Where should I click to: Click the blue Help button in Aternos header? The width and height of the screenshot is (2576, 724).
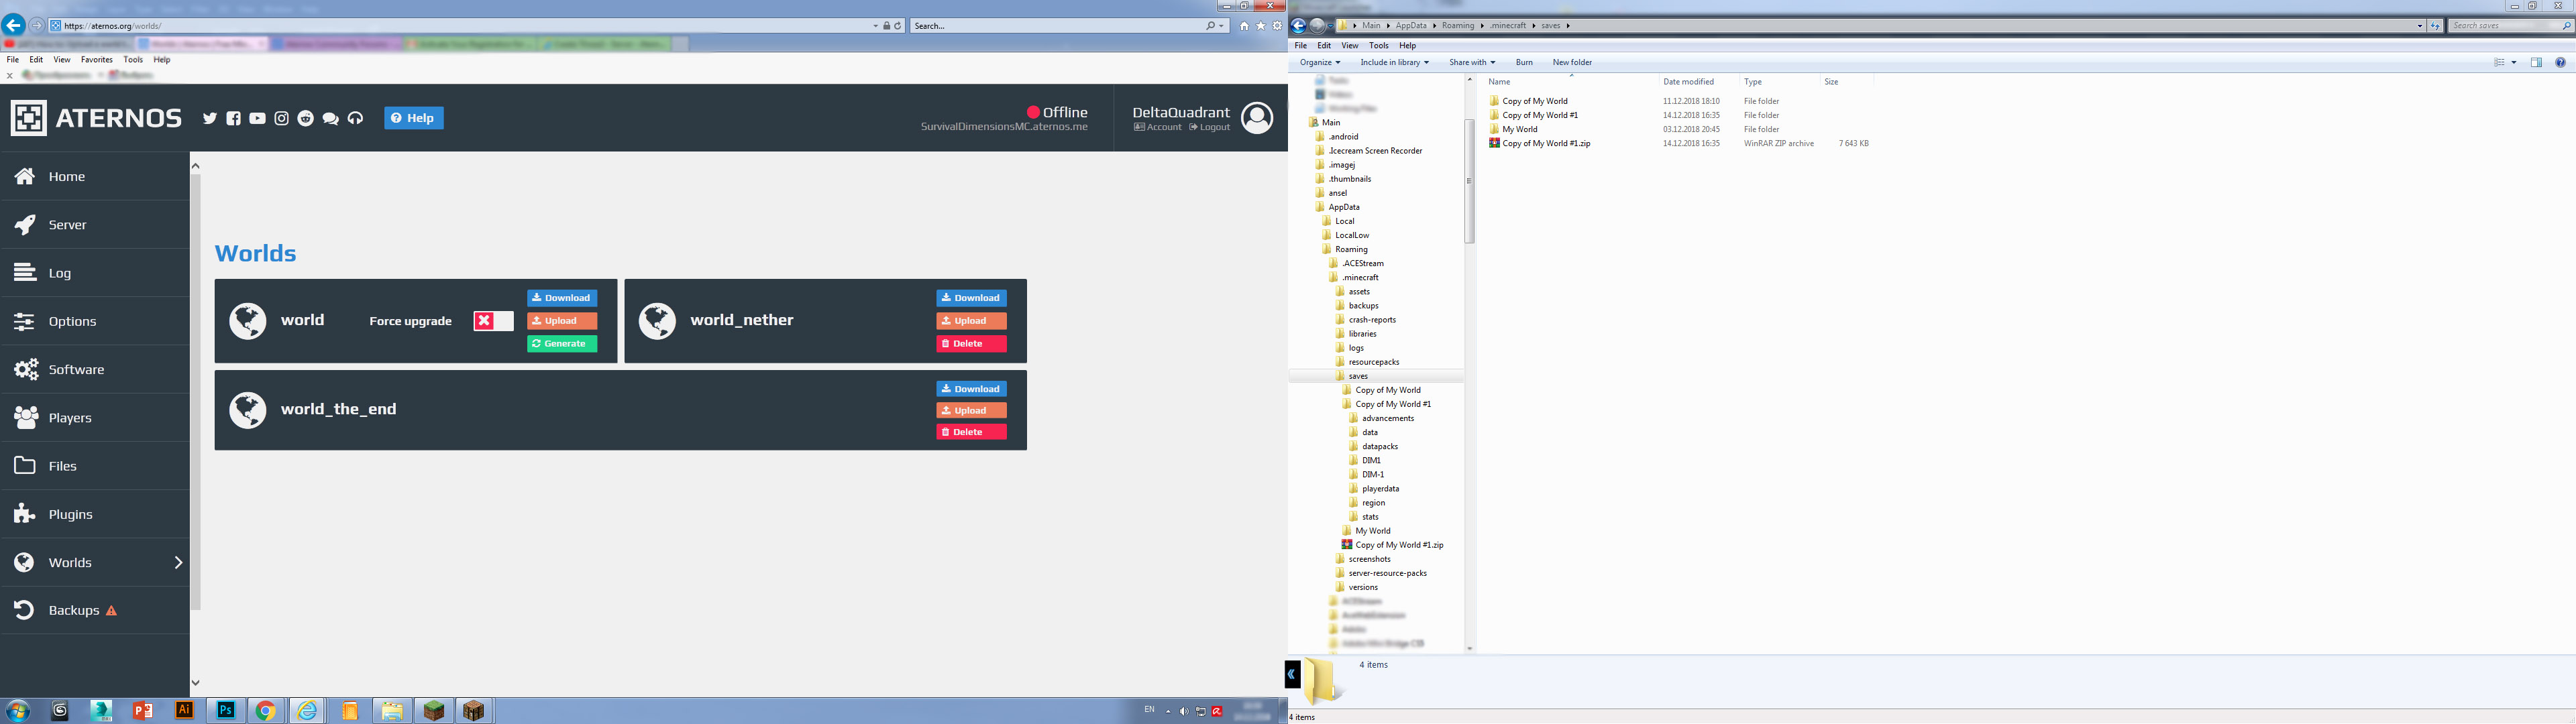click(414, 118)
